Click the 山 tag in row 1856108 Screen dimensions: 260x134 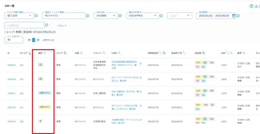pos(41,79)
